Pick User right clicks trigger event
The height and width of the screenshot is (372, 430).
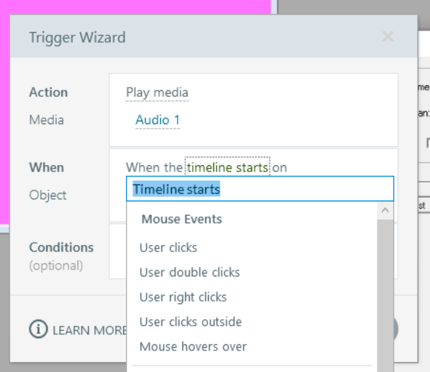(x=183, y=297)
